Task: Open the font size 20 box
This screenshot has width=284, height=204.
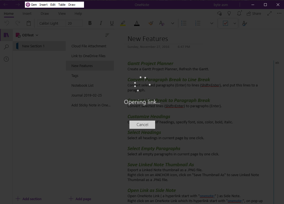Action: [x=74, y=23]
